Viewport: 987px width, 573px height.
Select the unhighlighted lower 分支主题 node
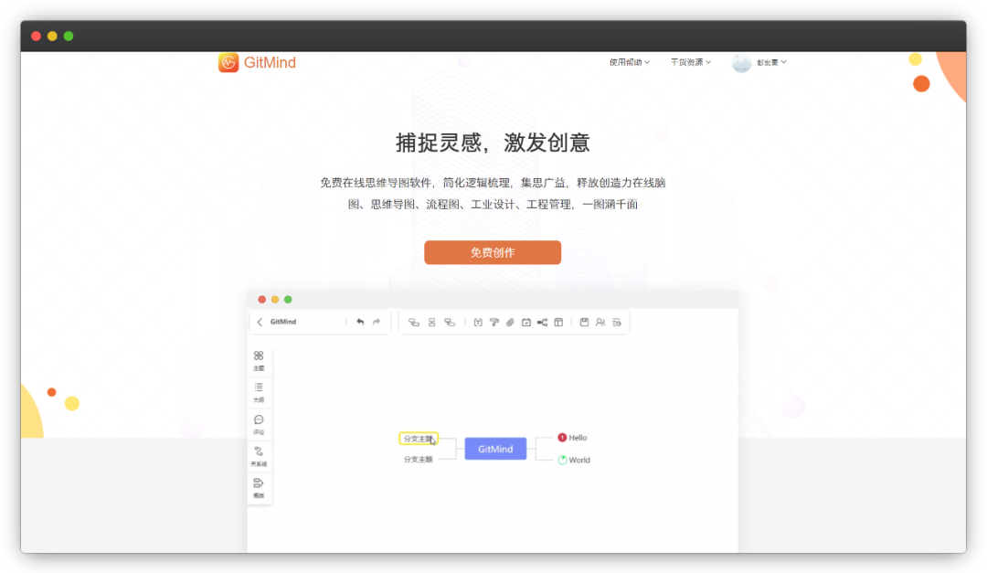tap(418, 460)
